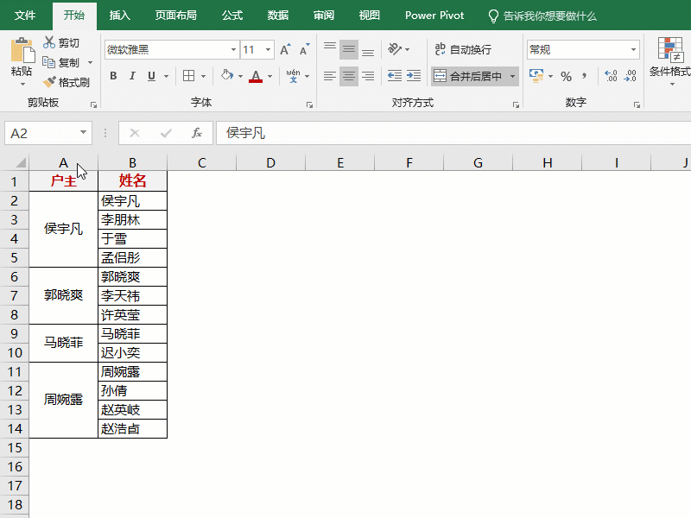Open Fill Color dropdown arrow

241,76
